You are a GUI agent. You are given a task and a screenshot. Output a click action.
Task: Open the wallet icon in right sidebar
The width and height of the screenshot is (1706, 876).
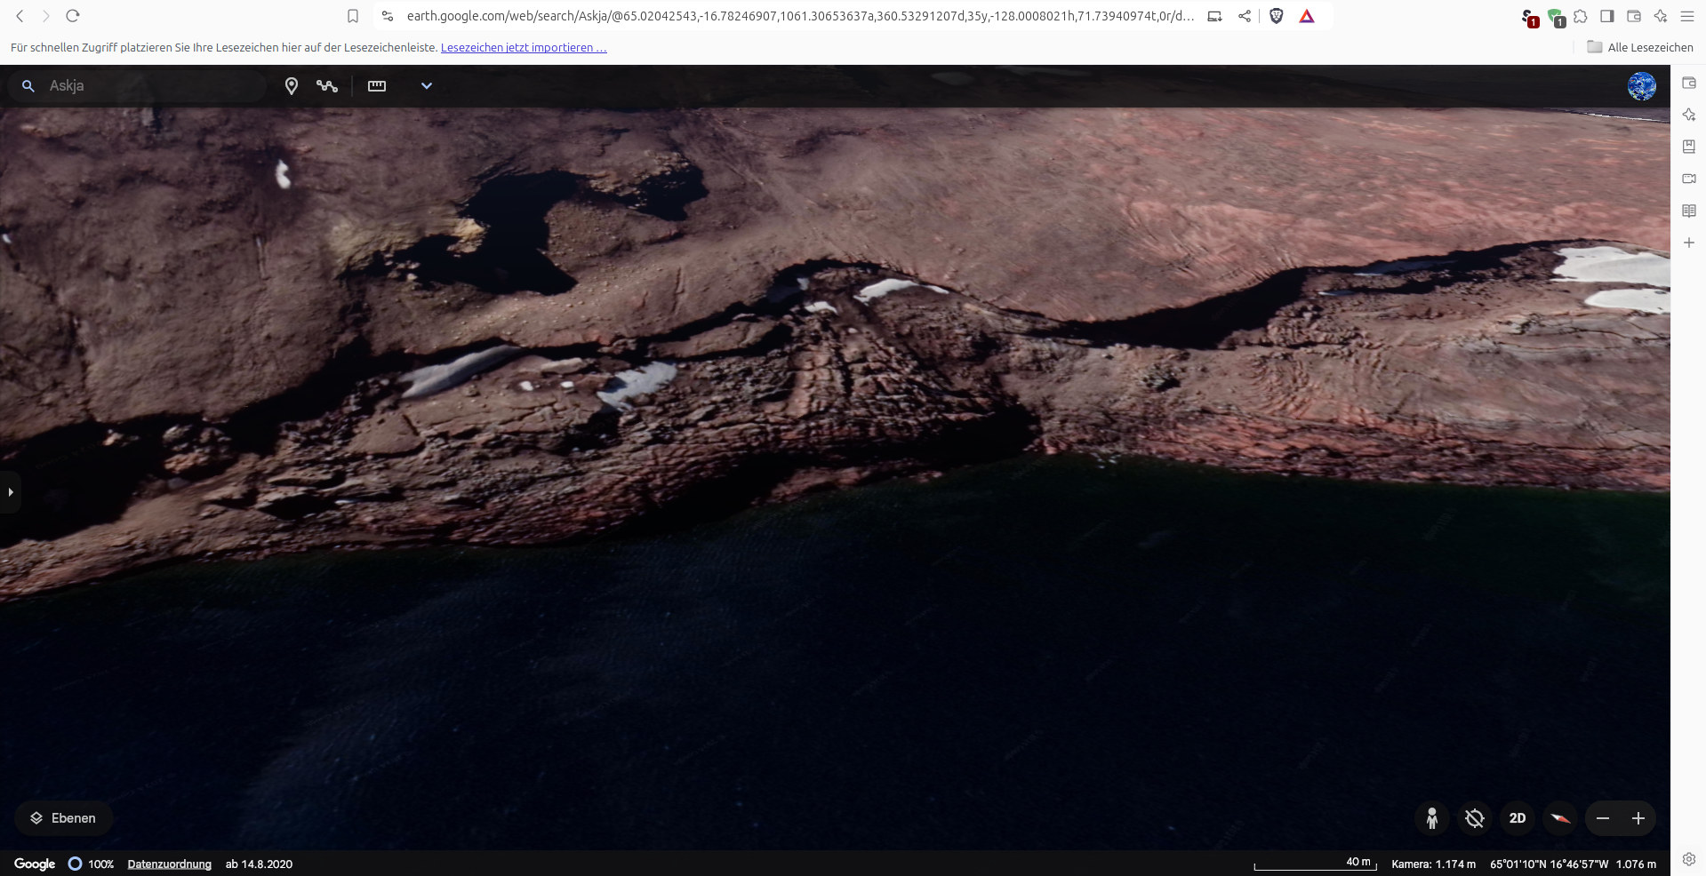1689,83
